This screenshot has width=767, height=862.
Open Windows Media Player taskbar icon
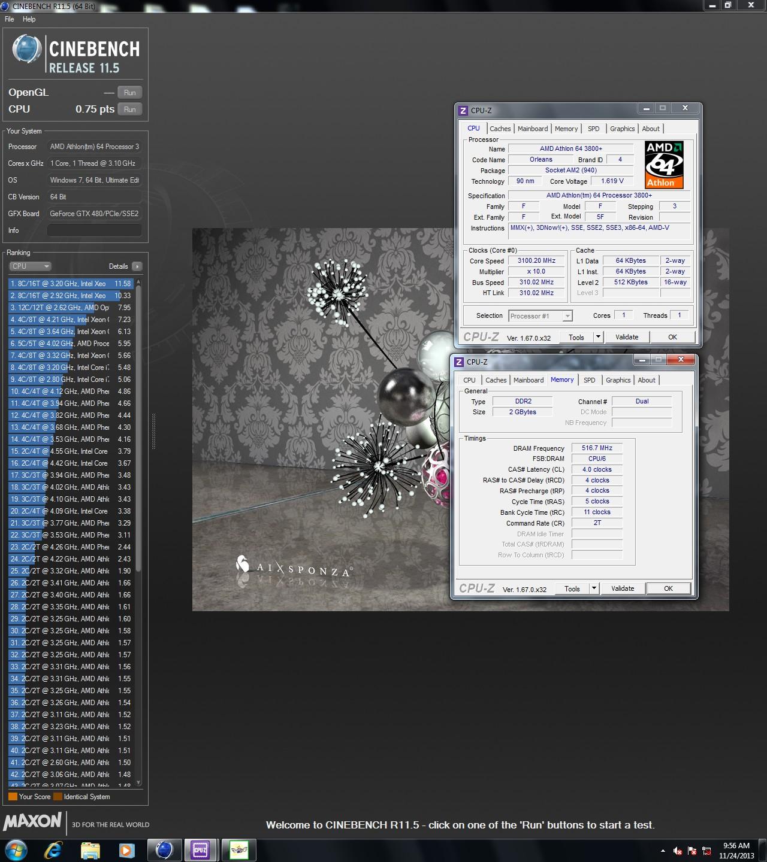pos(126,850)
